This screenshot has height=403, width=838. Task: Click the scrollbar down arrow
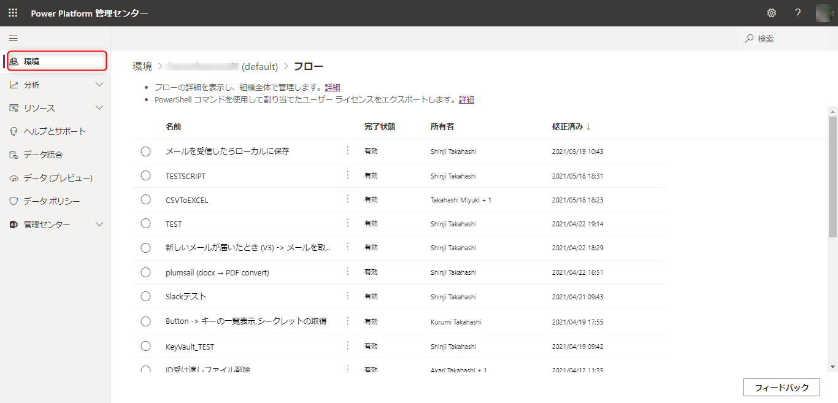click(832, 367)
